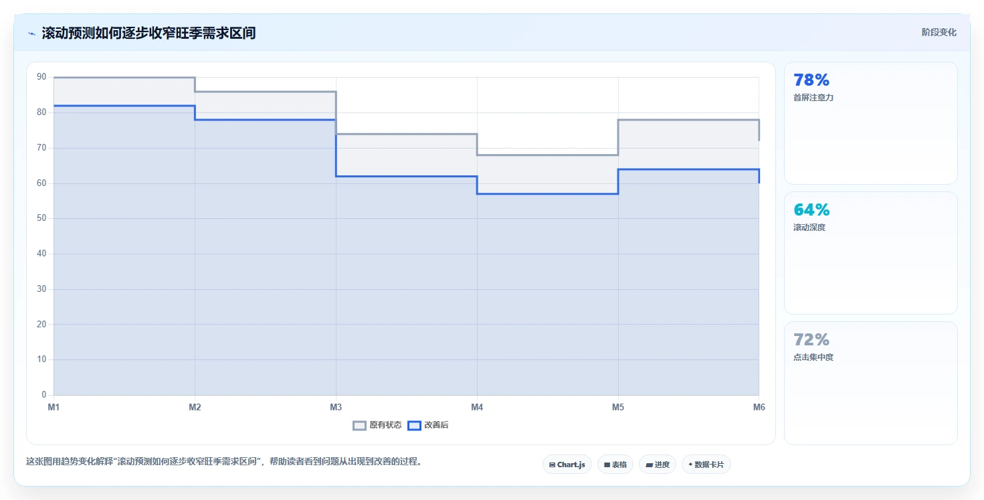Select the 数据卡片 tag chip

click(706, 465)
